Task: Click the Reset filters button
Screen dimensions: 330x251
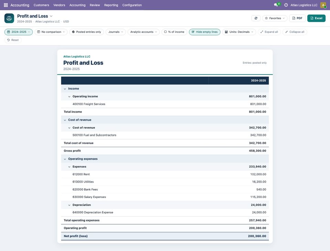Action: pos(13,40)
